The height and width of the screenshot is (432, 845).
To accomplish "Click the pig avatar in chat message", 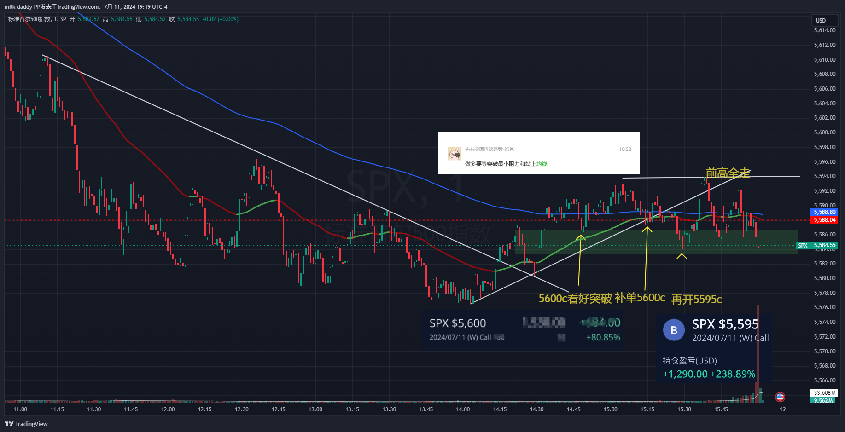I will [x=455, y=154].
